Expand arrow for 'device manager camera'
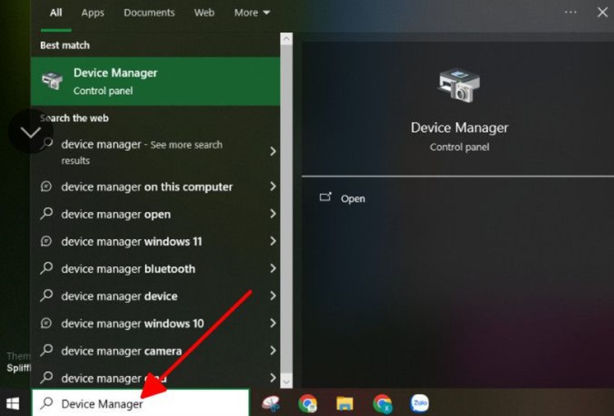This screenshot has width=614, height=416. (273, 350)
